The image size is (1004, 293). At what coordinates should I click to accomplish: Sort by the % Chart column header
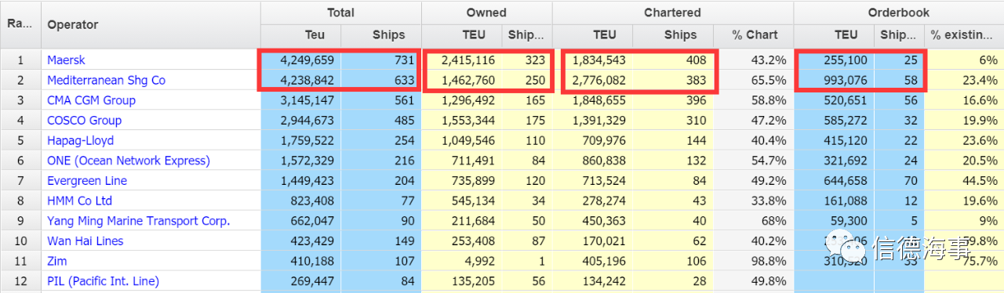point(755,35)
